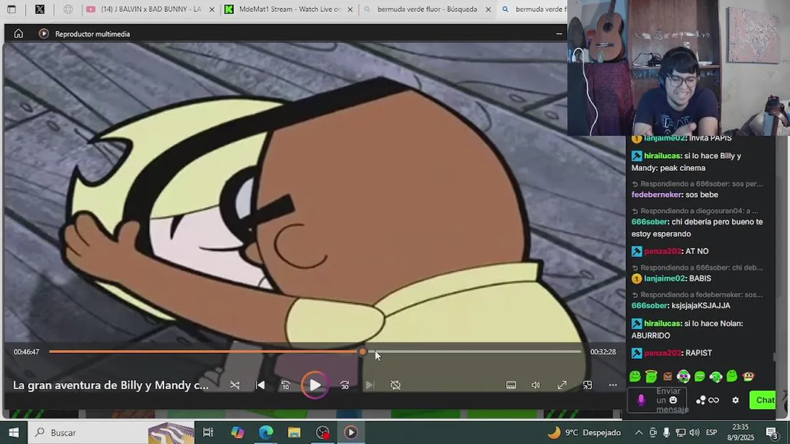The width and height of the screenshot is (790, 444).
Task: Click username lanjaime02 on the BABIS message
Action: point(665,279)
